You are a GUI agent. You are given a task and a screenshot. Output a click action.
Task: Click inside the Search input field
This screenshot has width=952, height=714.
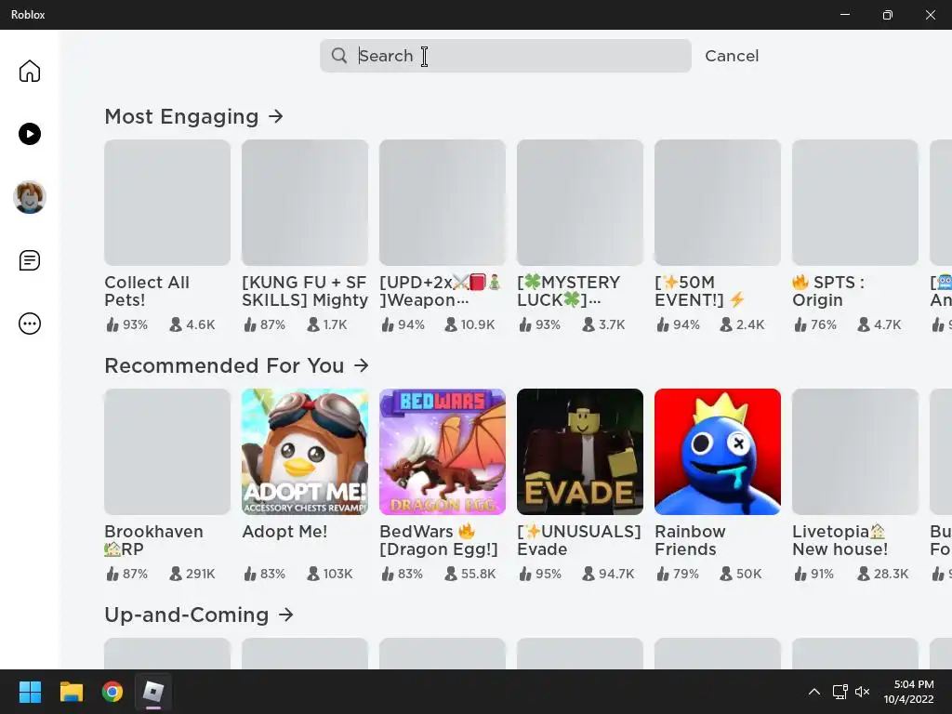pos(505,56)
